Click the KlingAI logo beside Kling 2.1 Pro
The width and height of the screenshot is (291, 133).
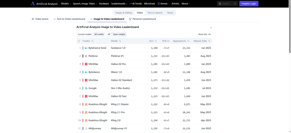(86, 112)
